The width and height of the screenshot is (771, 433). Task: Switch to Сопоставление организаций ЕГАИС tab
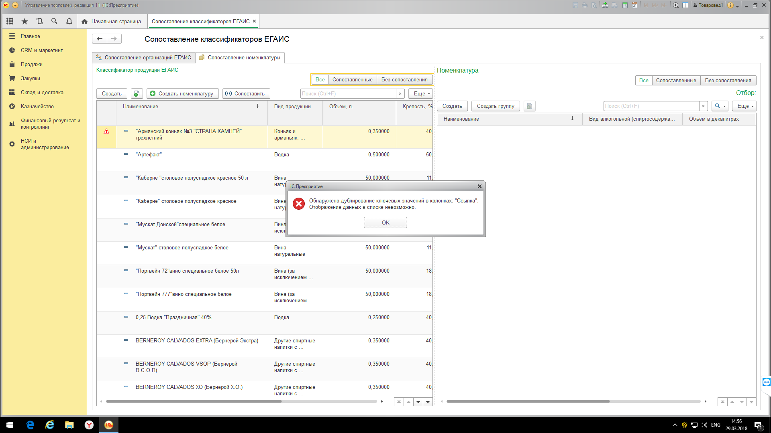[x=144, y=58]
